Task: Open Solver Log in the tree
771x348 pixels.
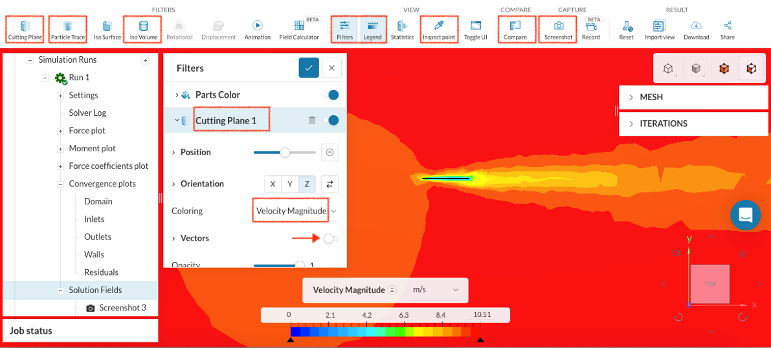Action: (x=87, y=113)
